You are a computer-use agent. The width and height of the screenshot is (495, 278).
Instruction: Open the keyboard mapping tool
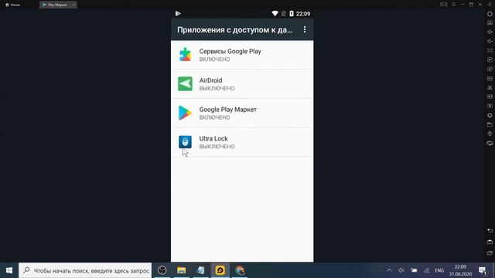[490, 23]
